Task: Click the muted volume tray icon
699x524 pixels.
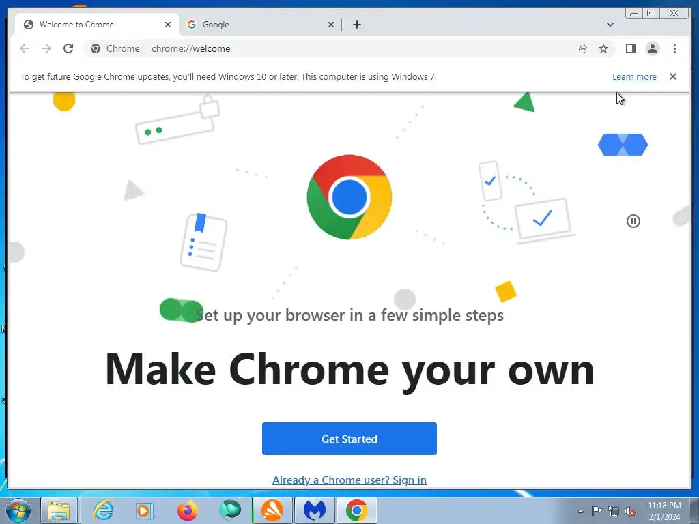Action: point(630,512)
